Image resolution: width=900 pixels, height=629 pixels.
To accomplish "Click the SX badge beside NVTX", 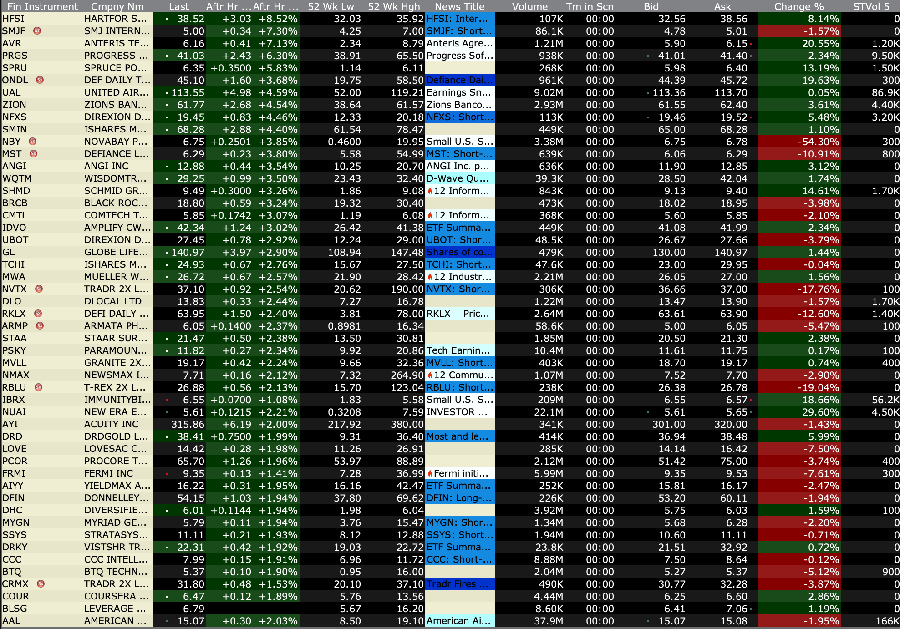I will [x=39, y=289].
